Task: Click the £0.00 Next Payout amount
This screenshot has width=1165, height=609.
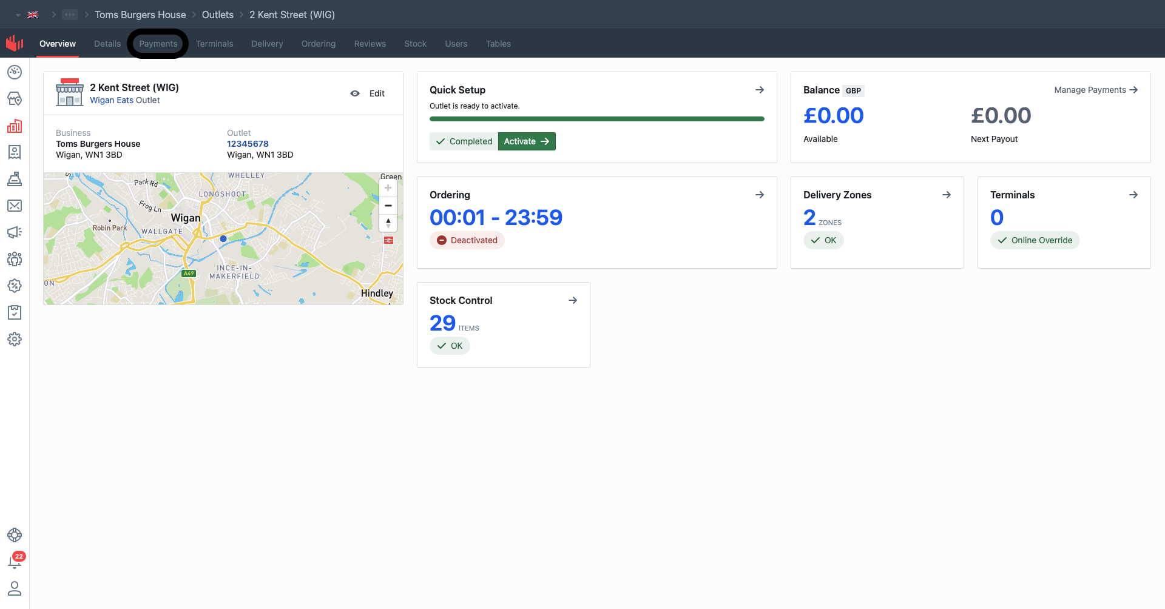Action: coord(1001,115)
